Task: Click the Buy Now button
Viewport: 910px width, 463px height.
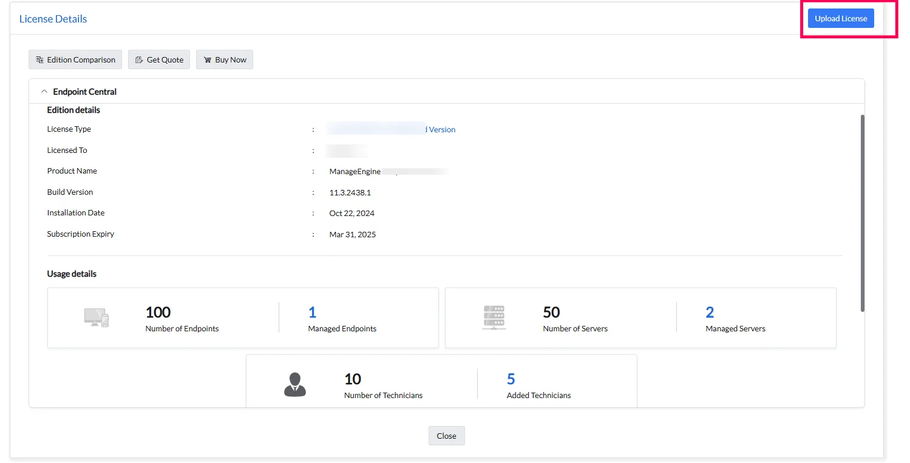Action: 225,59
